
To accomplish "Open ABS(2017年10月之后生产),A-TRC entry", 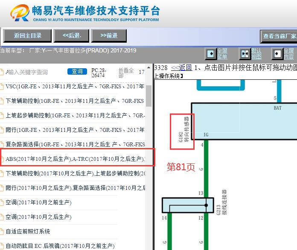I will pyautogui.click(x=75, y=159).
